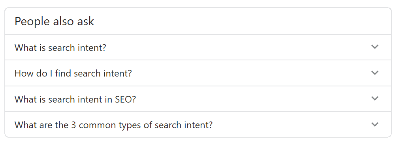Show the answer in the second question row

198,73
